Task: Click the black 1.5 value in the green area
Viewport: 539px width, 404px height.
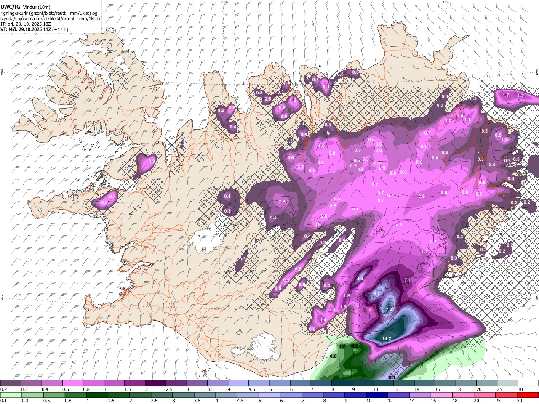Action: click(355, 346)
